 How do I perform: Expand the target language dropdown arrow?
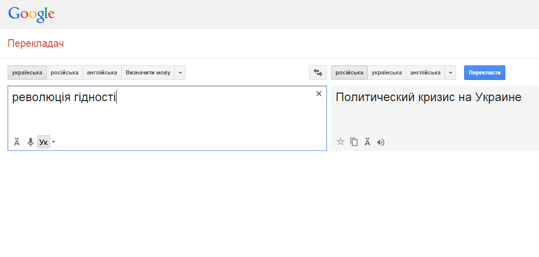(451, 72)
